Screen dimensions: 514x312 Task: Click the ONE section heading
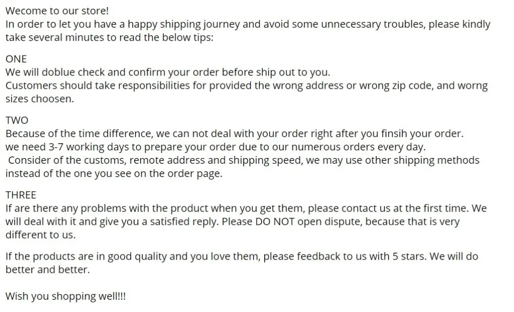[x=16, y=59]
